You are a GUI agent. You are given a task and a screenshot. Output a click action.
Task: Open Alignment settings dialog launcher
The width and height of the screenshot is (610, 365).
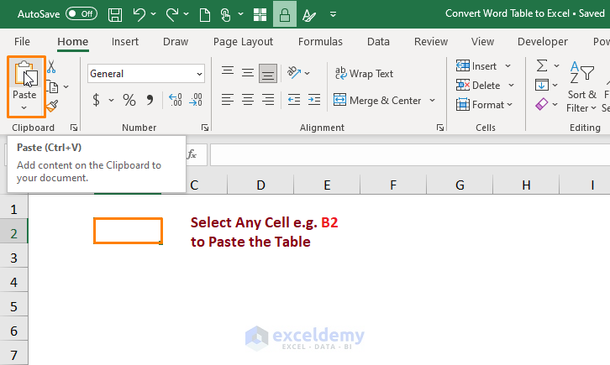(440, 128)
